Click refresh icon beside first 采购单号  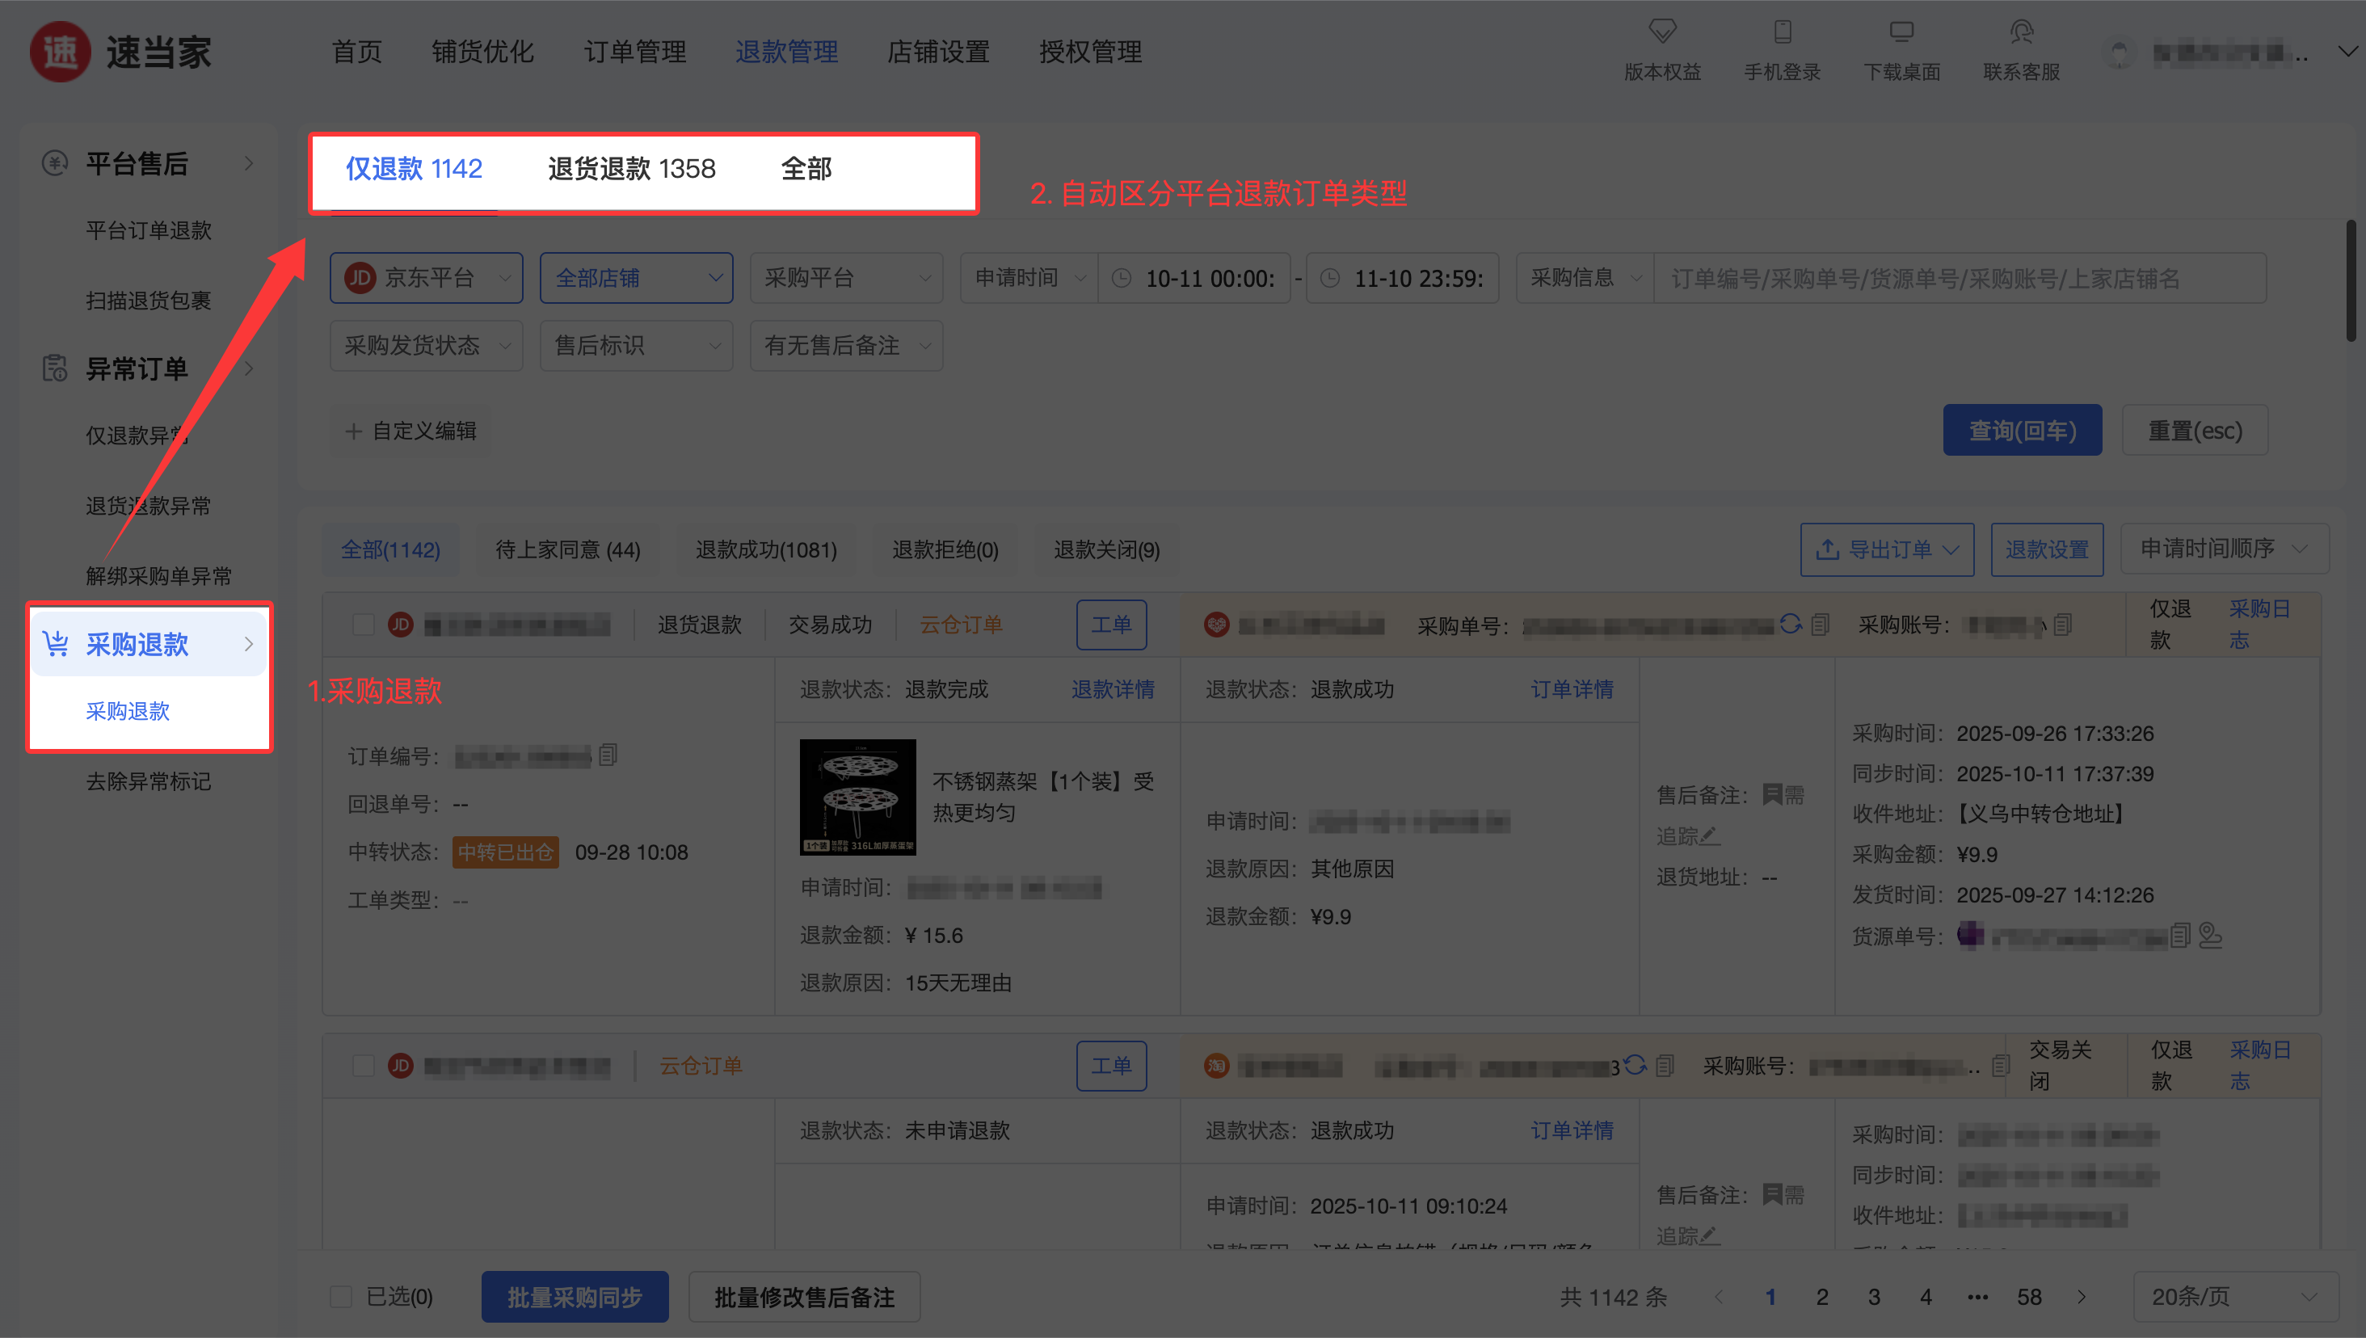coord(1790,624)
